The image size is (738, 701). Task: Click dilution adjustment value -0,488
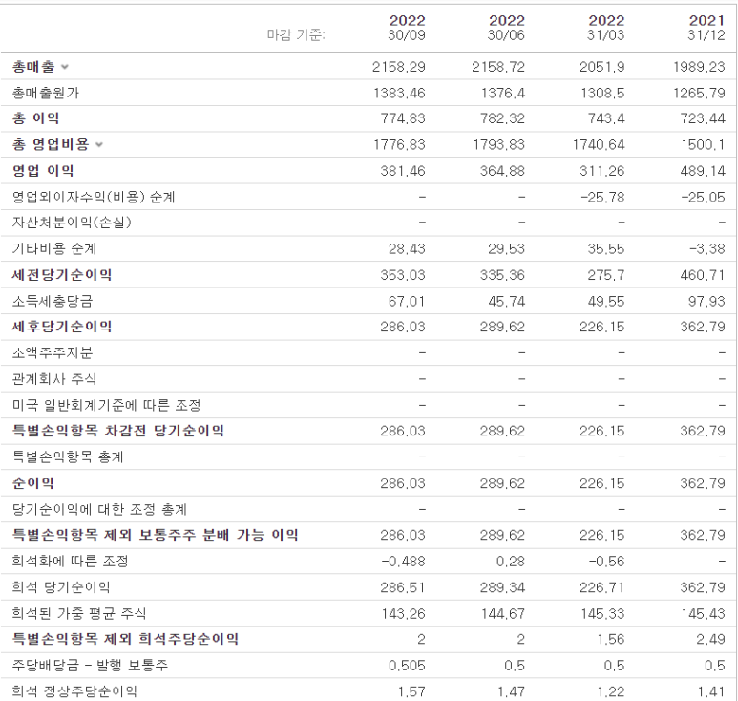[403, 562]
